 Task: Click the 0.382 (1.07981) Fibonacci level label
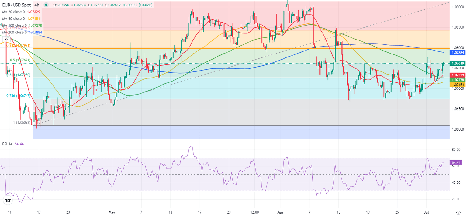pos(18,45)
